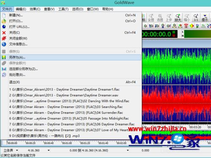The image size is (211, 158).
Task: Open recent file 4 03 Searching.flac
Action: [71, 107]
